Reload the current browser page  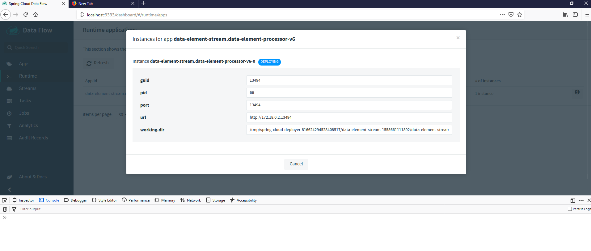26,15
